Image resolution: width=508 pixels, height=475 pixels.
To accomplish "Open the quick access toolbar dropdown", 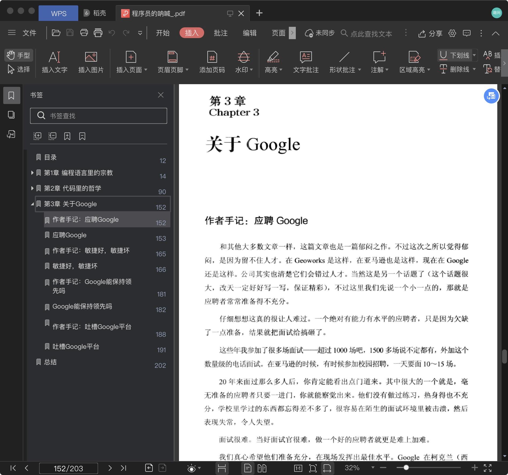I will [x=140, y=33].
